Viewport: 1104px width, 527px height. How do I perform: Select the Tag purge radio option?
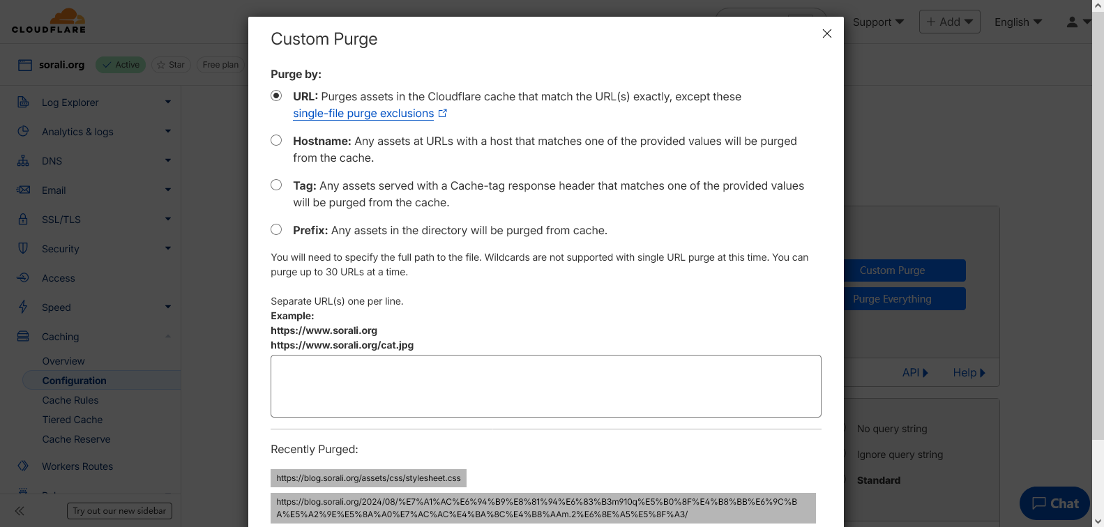[x=276, y=185]
